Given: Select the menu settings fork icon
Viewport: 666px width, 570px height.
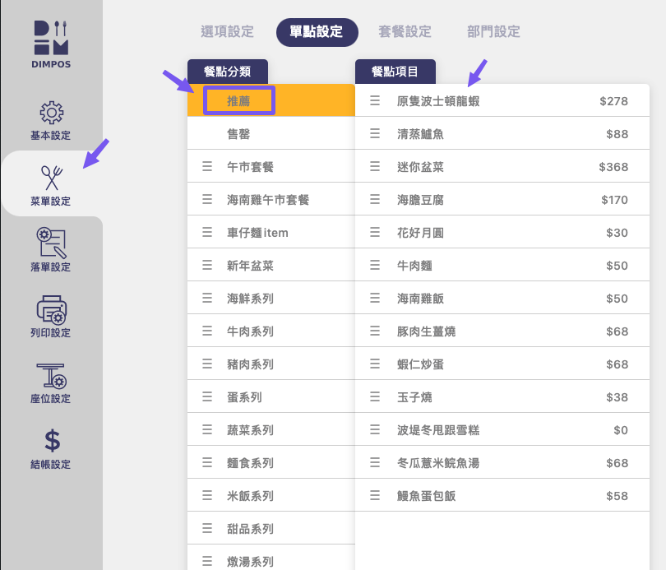Looking at the screenshot, I should (51, 177).
